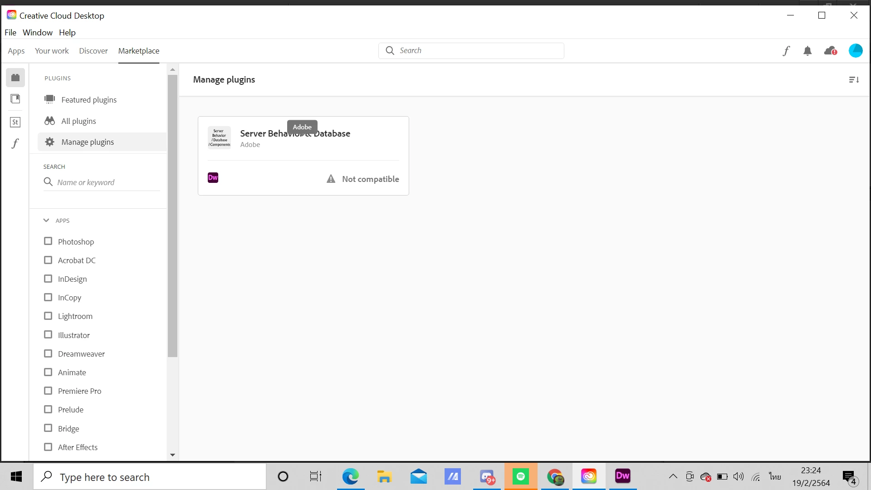Collapse the APPS filter section
This screenshot has height=490, width=871.
tap(46, 220)
